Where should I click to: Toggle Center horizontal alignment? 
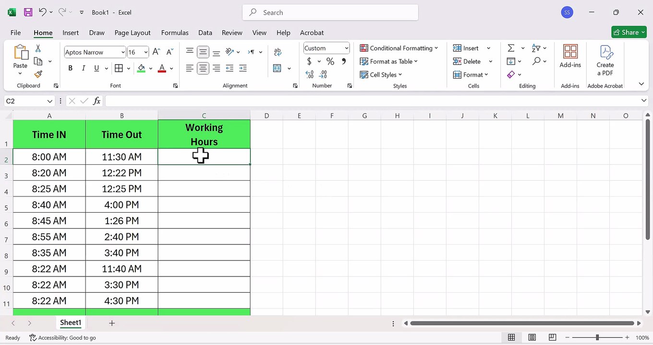click(203, 68)
